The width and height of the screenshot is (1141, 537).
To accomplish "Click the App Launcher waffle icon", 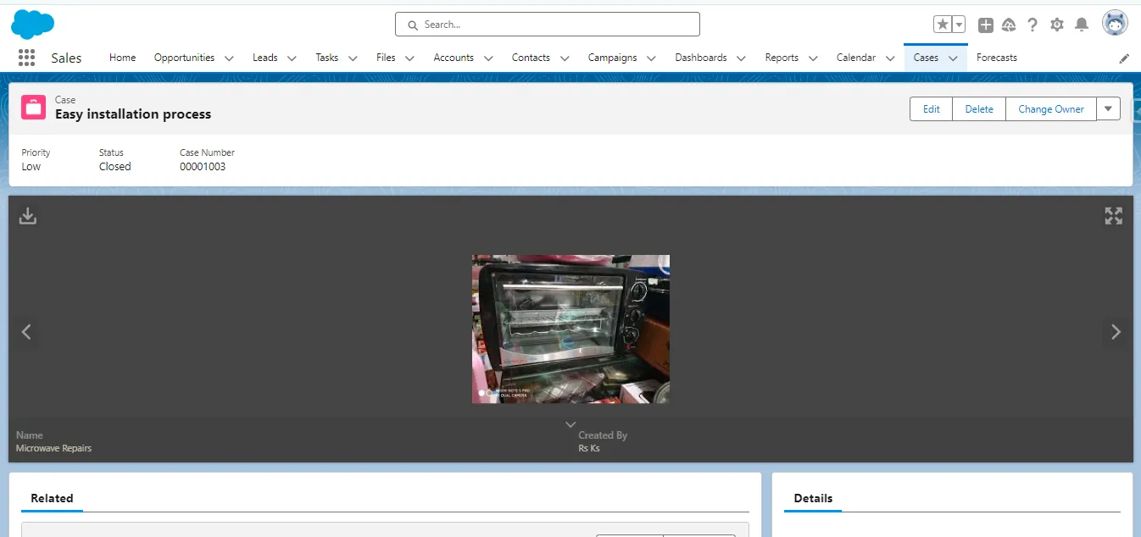I will click(26, 57).
